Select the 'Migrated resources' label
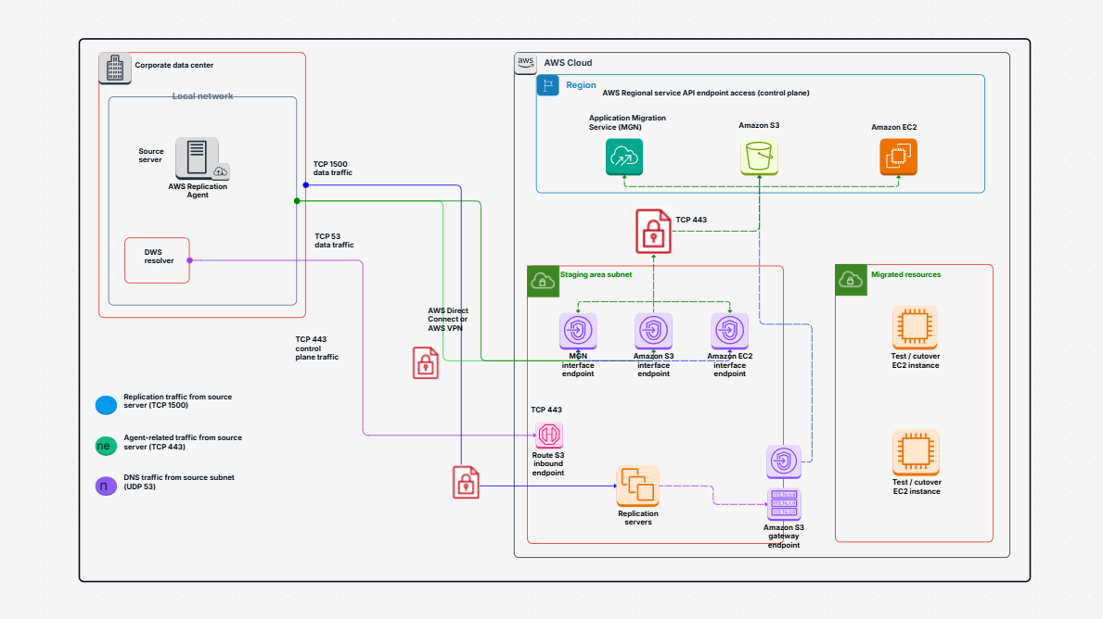Viewport: 1103px width, 619px height. [906, 274]
